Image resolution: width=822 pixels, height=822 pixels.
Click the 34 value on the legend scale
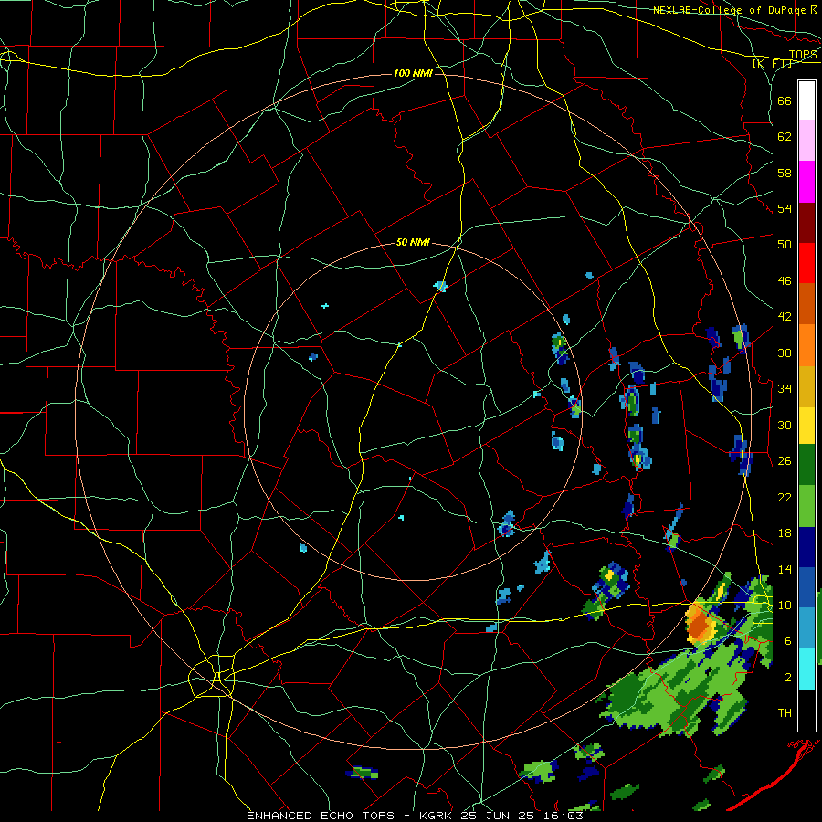tap(785, 389)
